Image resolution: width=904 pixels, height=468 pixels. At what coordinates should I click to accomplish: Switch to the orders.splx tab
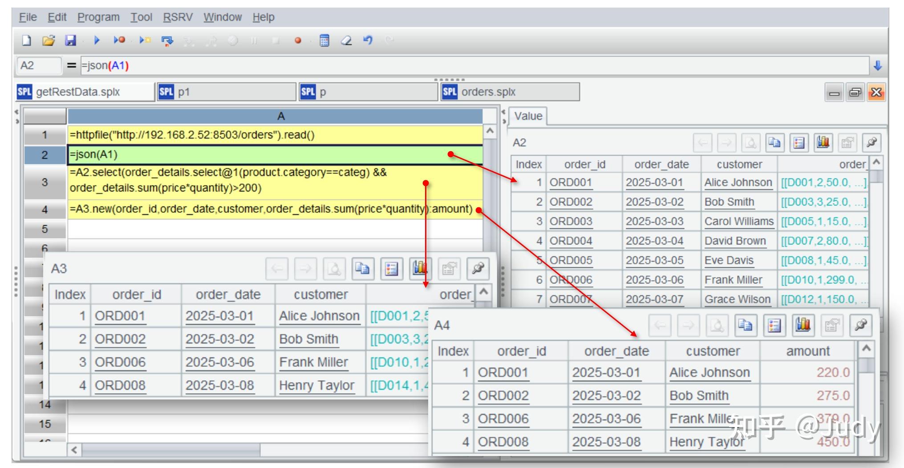pos(488,92)
